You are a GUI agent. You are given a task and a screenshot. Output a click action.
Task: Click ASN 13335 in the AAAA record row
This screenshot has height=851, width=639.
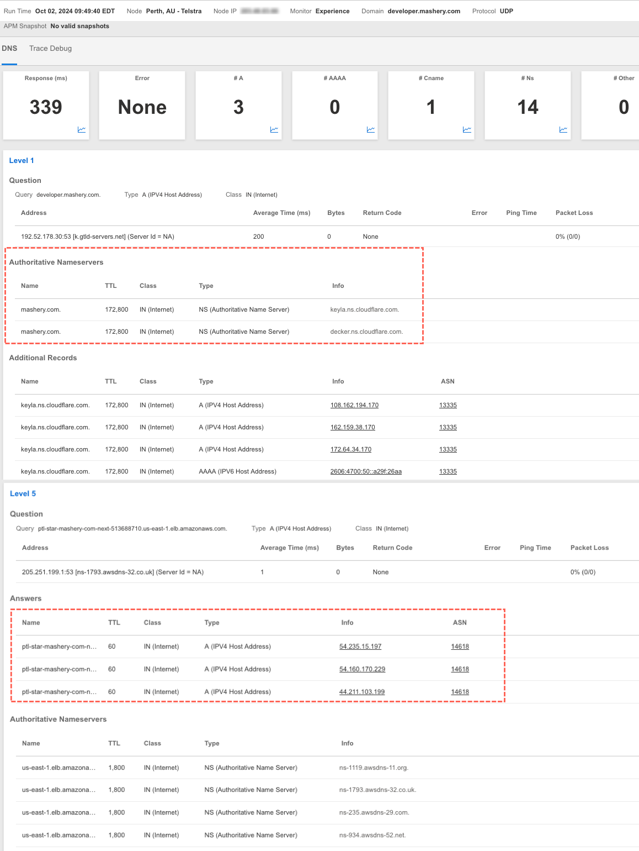tap(448, 472)
